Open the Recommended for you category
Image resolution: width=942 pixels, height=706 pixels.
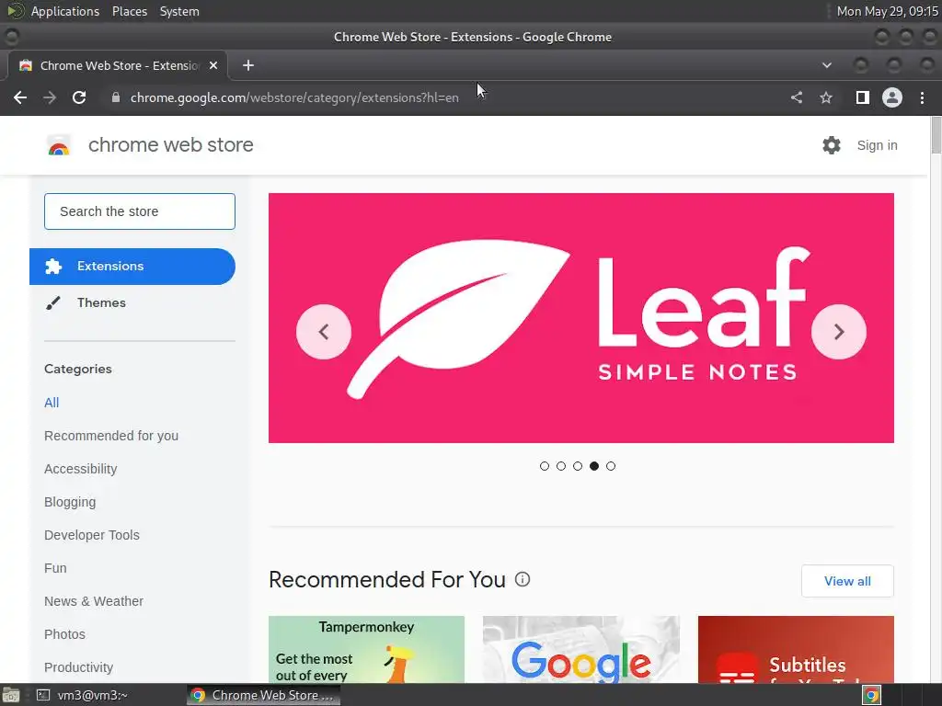[111, 436]
